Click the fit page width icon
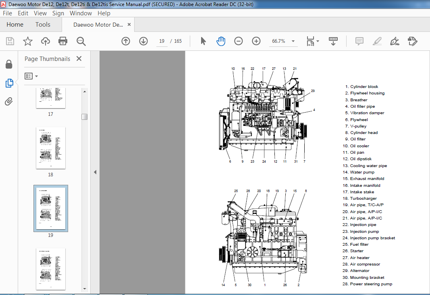Image resolution: width=430 pixels, height=295 pixels. click(x=310, y=41)
